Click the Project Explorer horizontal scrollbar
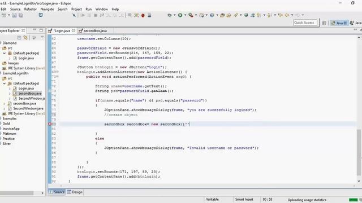The image size is (362, 203). 16,193
